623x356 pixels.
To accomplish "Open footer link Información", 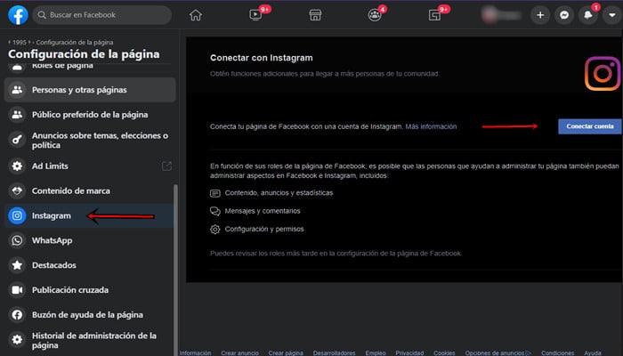I will click(x=196, y=352).
